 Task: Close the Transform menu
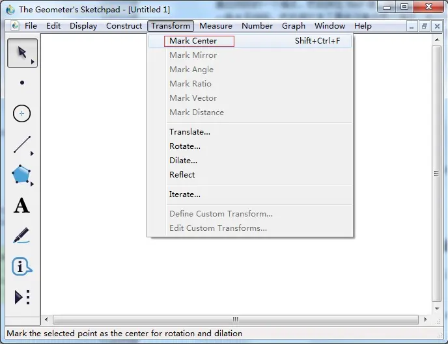(171, 26)
